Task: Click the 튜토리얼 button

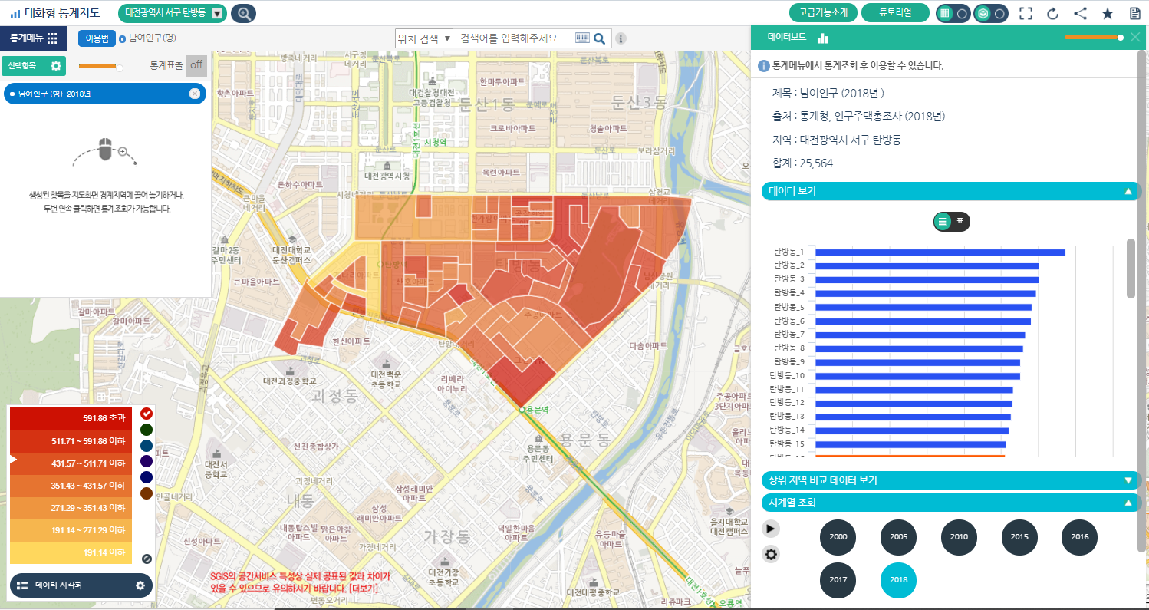Action: (894, 13)
